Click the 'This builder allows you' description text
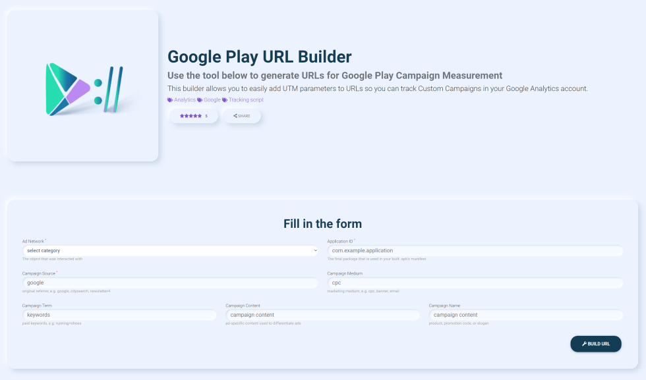This screenshot has width=646, height=380. [x=377, y=88]
